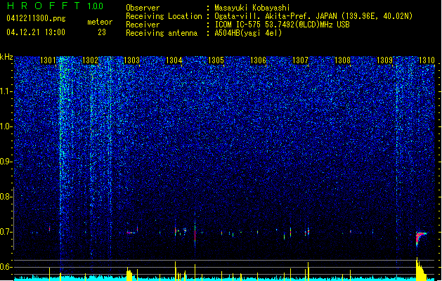Viewport: 442px width, 281px height.
Task: Click the horizontal red echo at 1303
Action: pos(131,233)
